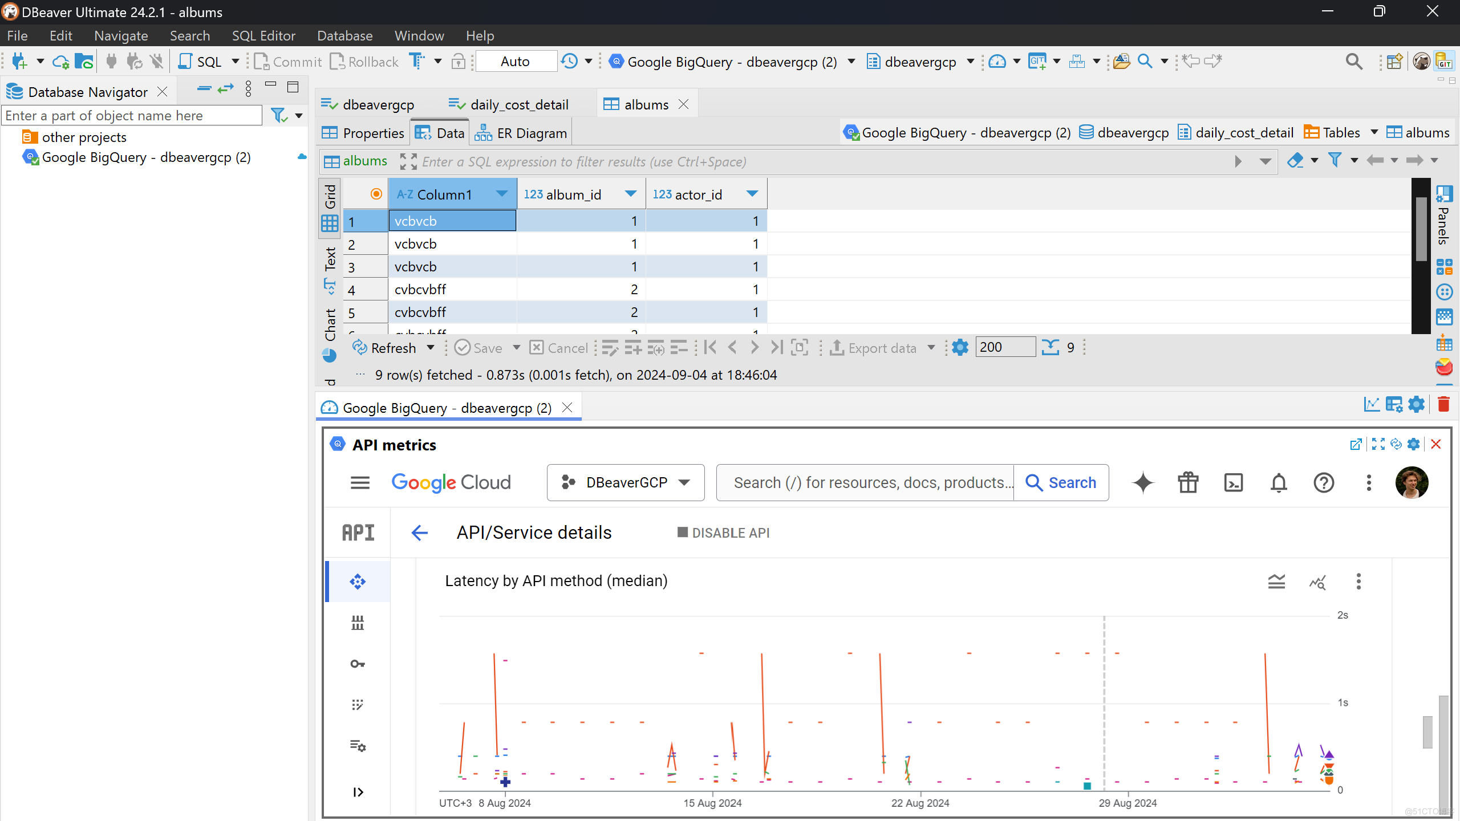Expand the Refresh options dropdown arrow
Screen dimensions: 1460x821
tap(431, 347)
